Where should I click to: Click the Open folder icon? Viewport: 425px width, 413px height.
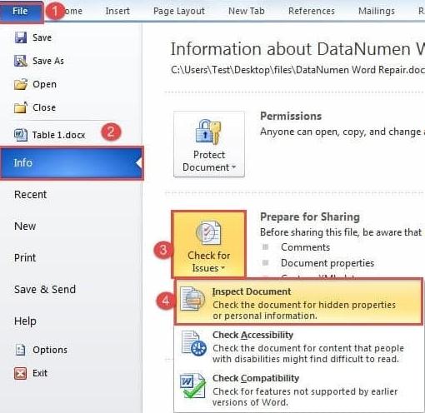click(x=21, y=84)
